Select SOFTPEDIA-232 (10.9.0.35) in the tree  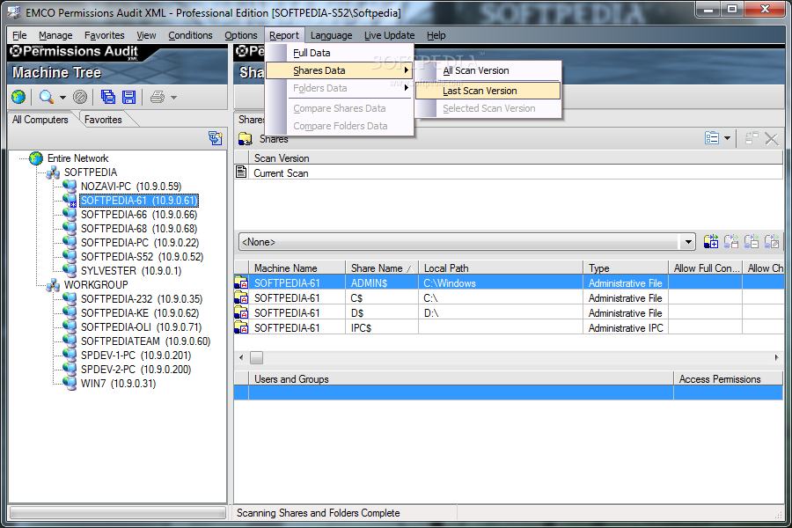[x=142, y=299]
